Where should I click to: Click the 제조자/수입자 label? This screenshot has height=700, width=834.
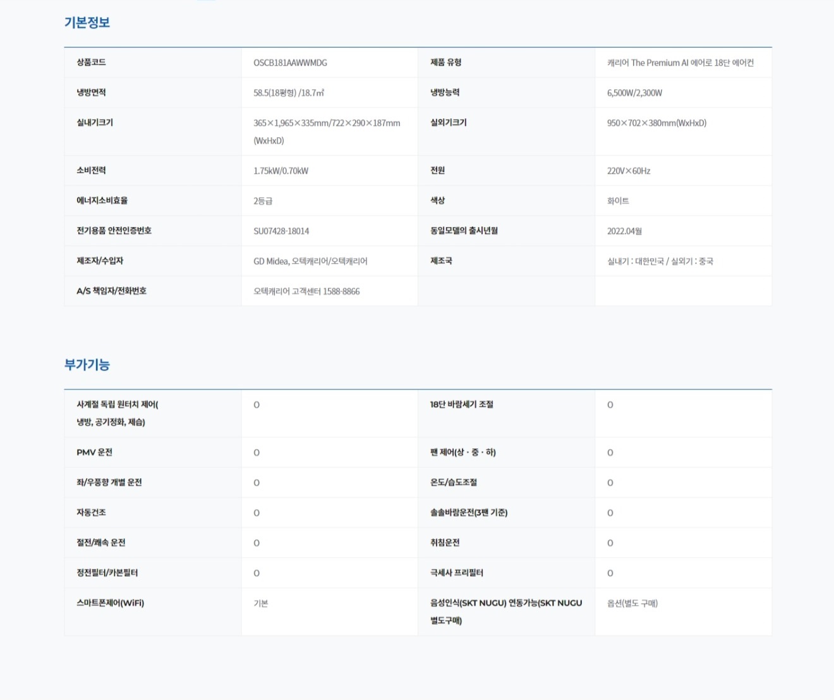pos(100,261)
